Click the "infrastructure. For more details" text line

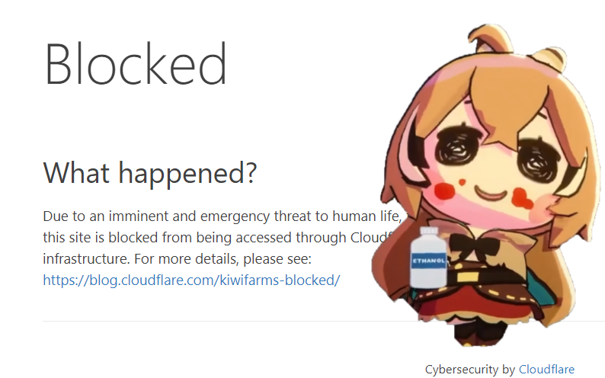coord(177,258)
